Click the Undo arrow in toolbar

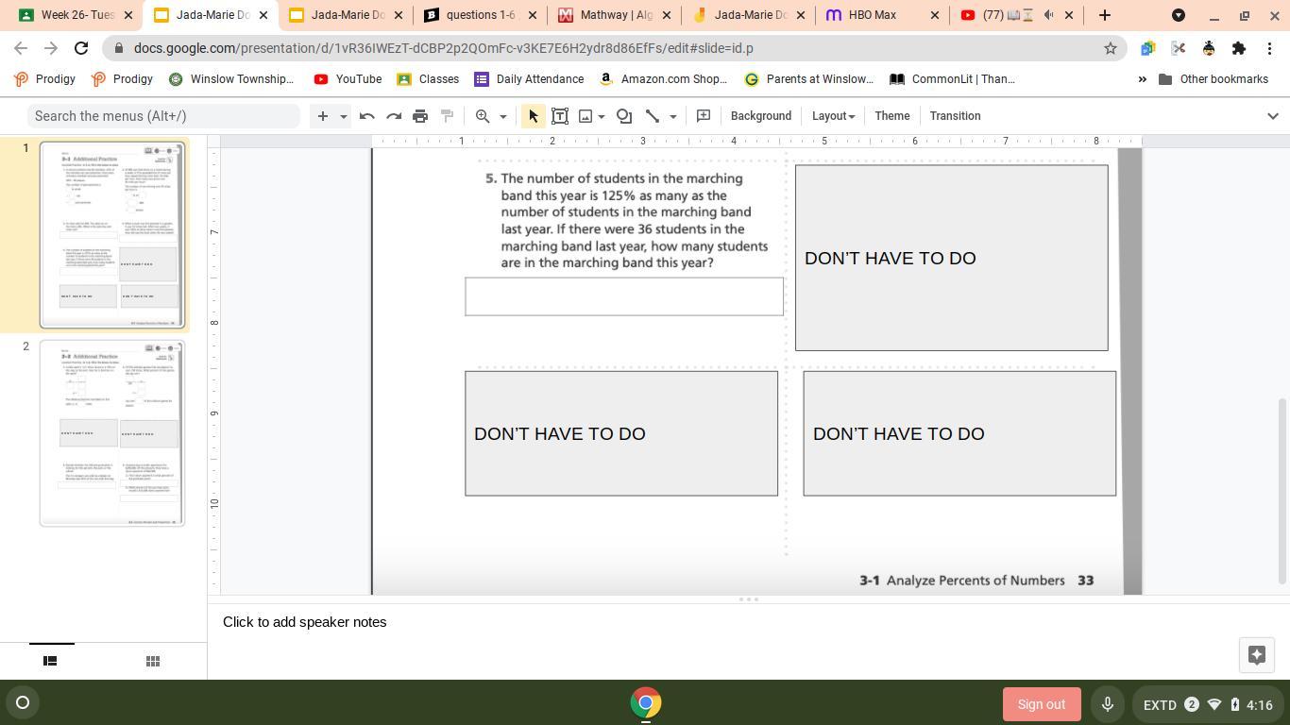[367, 116]
